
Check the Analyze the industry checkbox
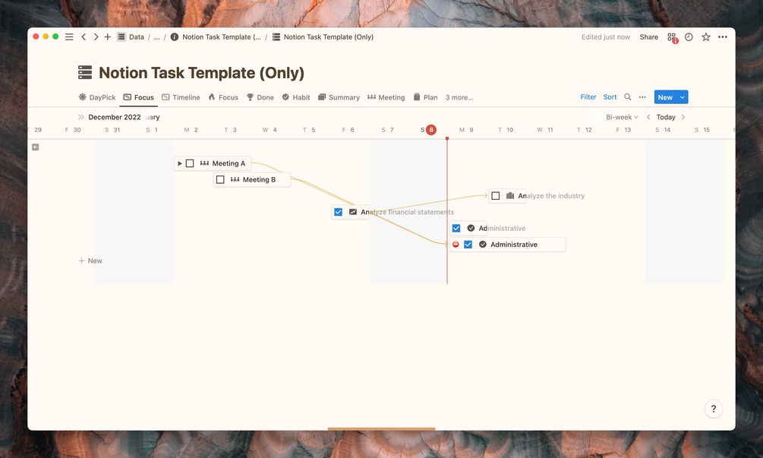(x=495, y=196)
